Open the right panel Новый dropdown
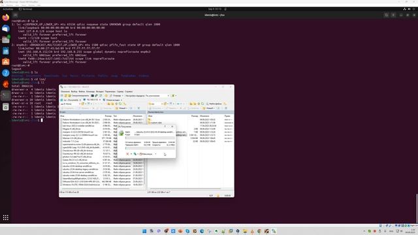 click(x=209, y=108)
